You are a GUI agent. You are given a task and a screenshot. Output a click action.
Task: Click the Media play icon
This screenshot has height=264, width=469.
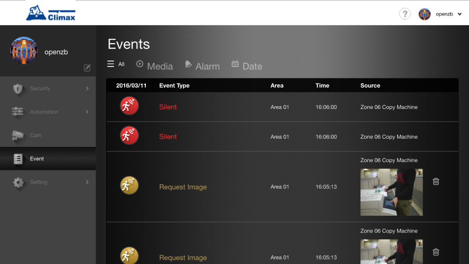pyautogui.click(x=140, y=64)
